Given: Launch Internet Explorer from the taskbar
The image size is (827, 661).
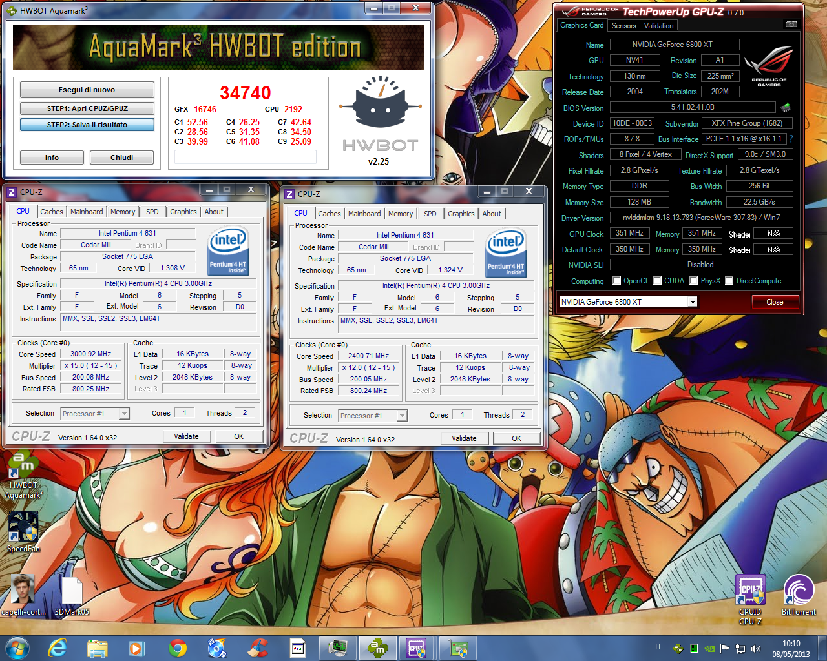Looking at the screenshot, I should 58,648.
